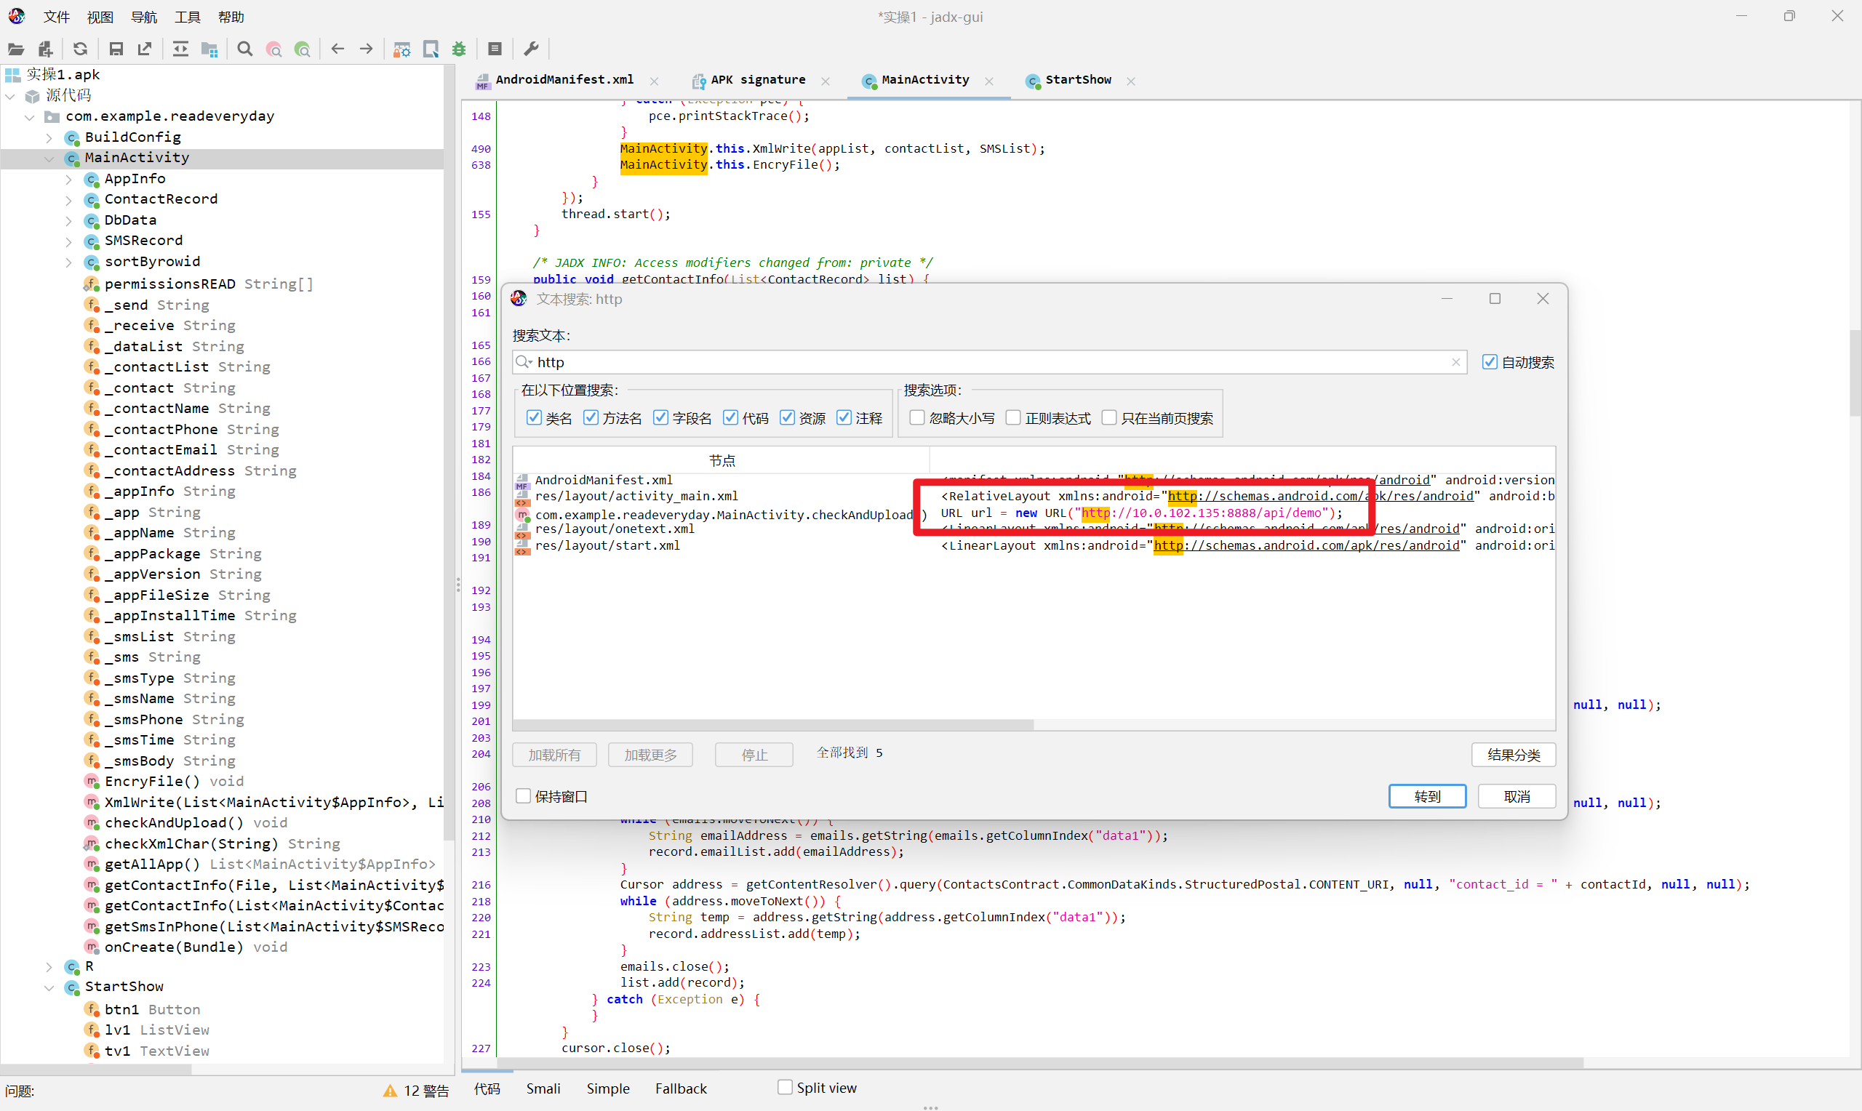Toggle flatten packages icon

click(209, 49)
